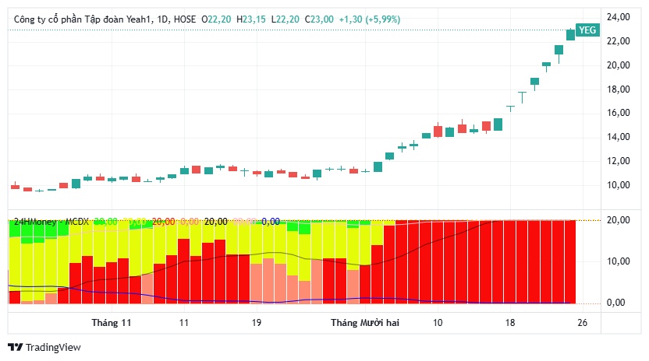Click the chart title 'Công ty cổ phần Tập đoàn Yeah1'

[x=83, y=19]
